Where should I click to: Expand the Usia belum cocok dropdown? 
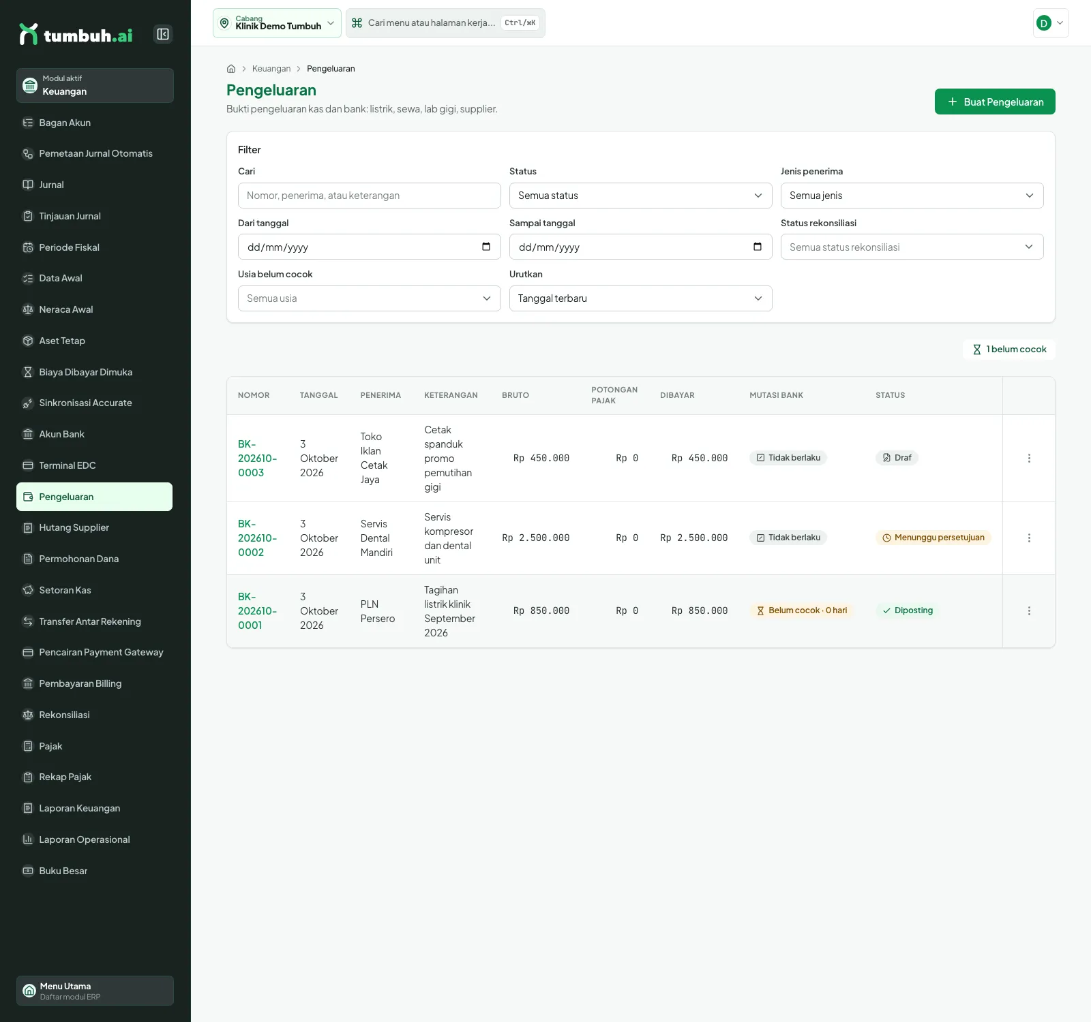point(370,298)
